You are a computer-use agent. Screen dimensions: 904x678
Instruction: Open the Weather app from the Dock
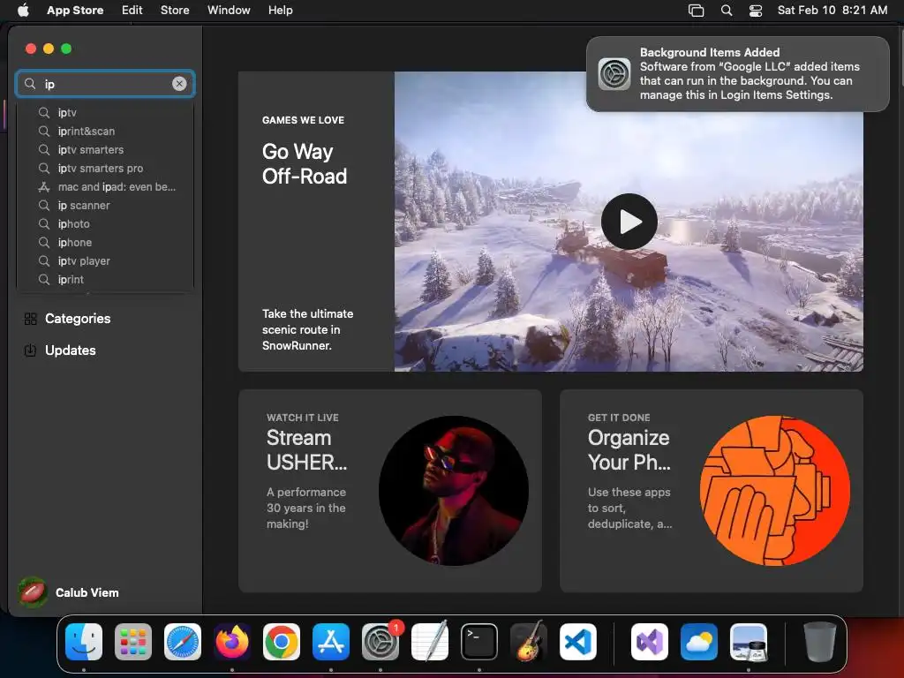click(699, 641)
